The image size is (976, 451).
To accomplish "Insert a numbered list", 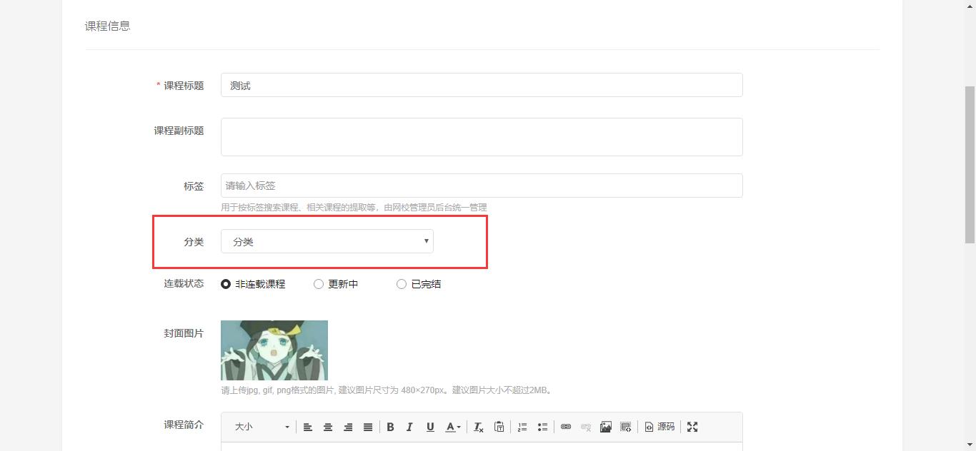I will point(522,427).
